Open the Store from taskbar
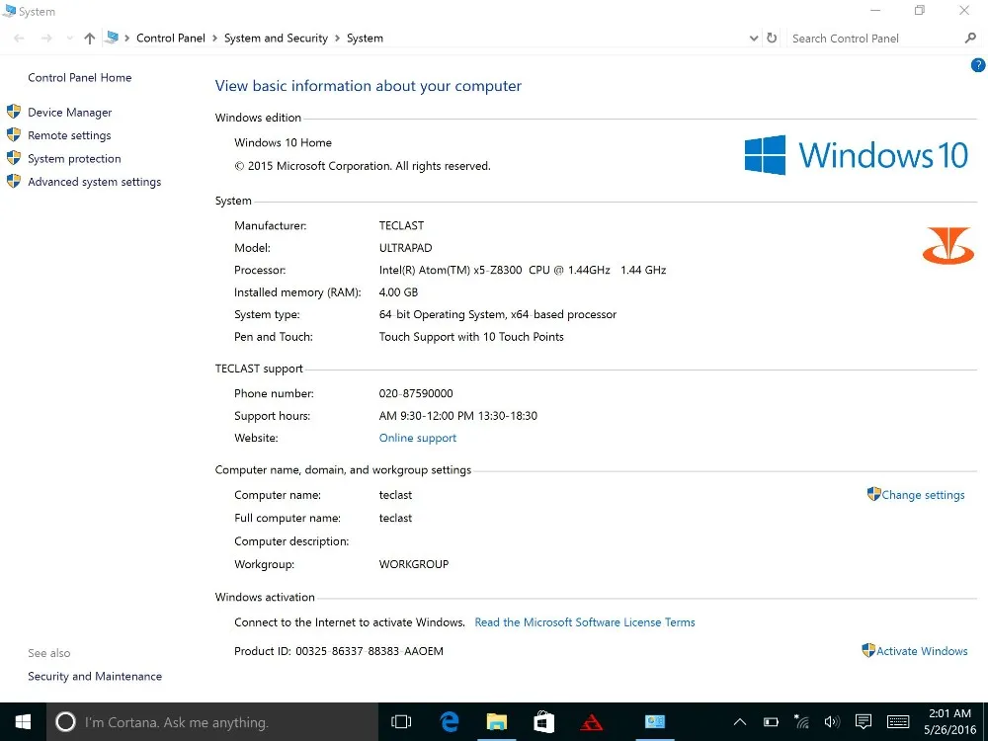The width and height of the screenshot is (988, 741). [x=543, y=722]
